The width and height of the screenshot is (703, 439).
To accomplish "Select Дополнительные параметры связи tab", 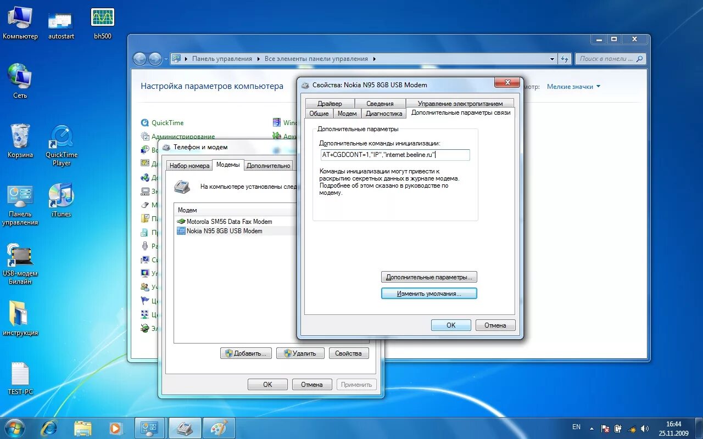I will [461, 112].
